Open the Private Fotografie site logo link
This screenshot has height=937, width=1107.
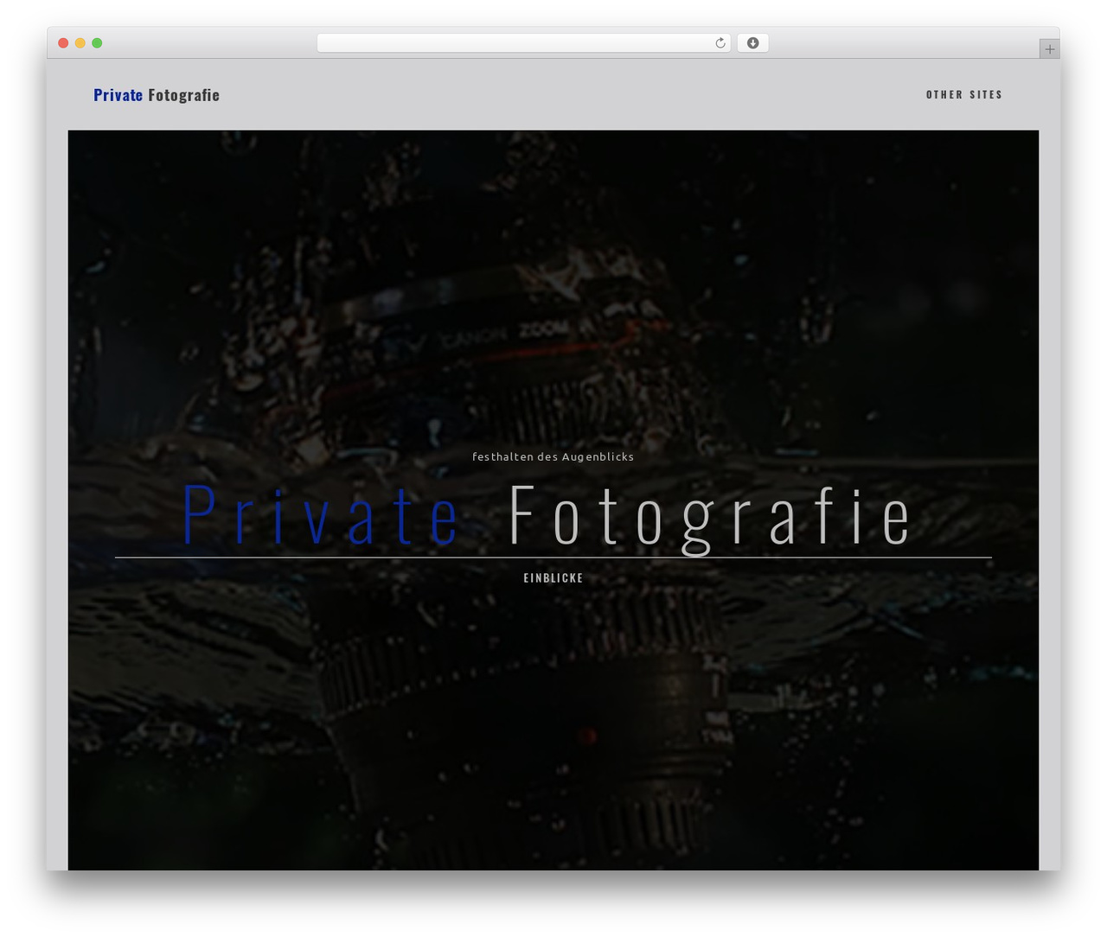pyautogui.click(x=157, y=95)
